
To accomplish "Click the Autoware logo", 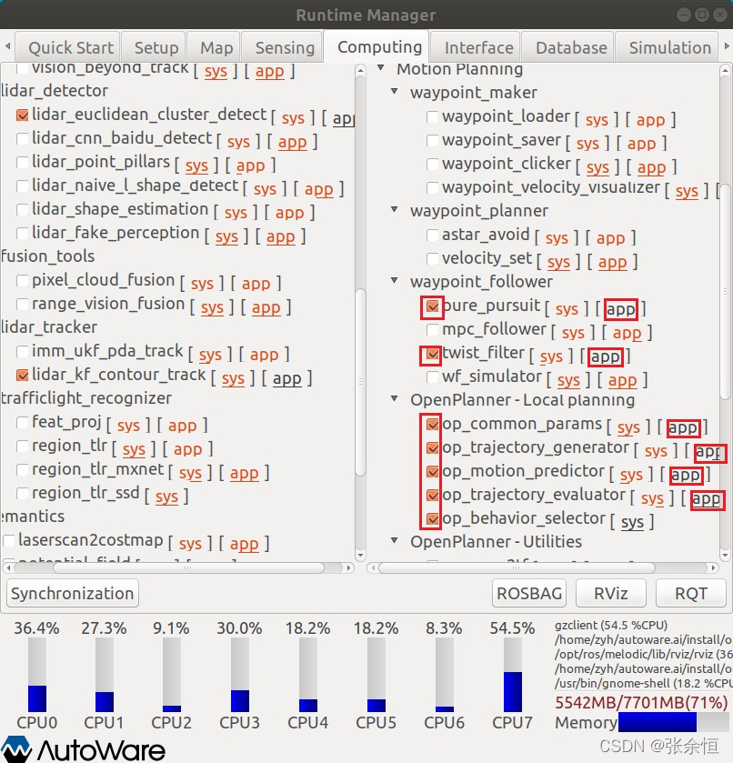I will click(x=83, y=749).
